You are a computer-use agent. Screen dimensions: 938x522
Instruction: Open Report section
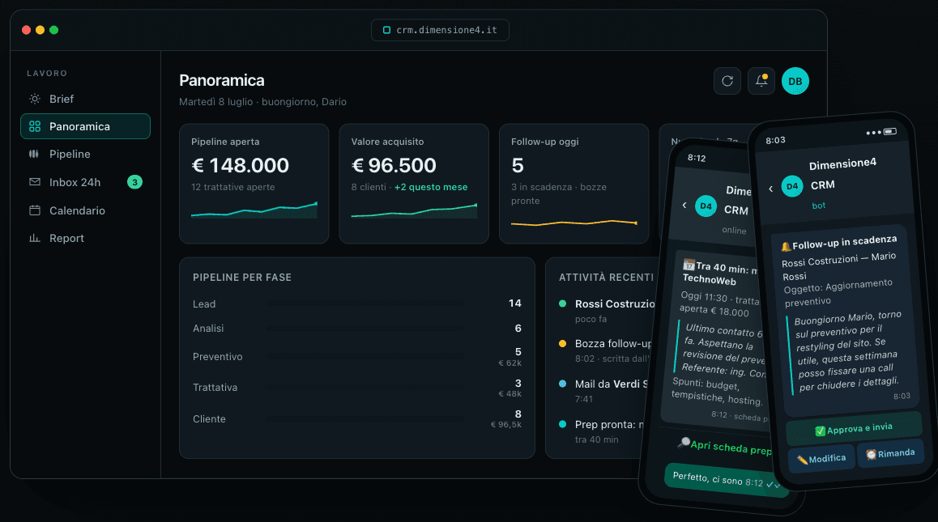(x=86, y=238)
